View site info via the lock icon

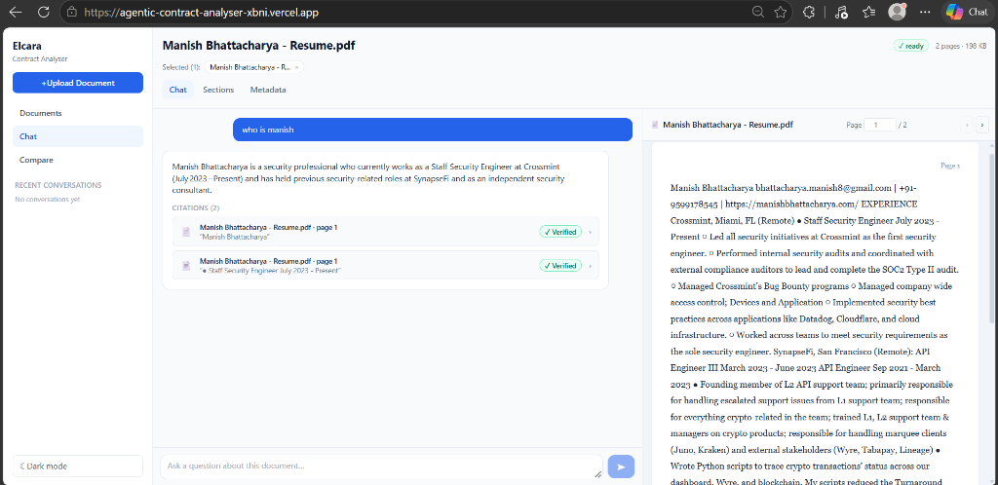click(x=72, y=12)
